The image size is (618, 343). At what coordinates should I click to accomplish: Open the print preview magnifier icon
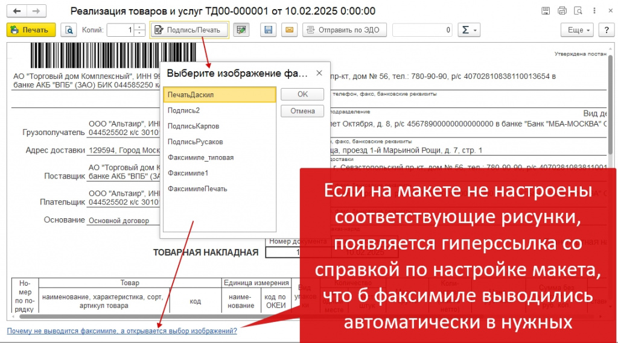pyautogui.click(x=69, y=30)
